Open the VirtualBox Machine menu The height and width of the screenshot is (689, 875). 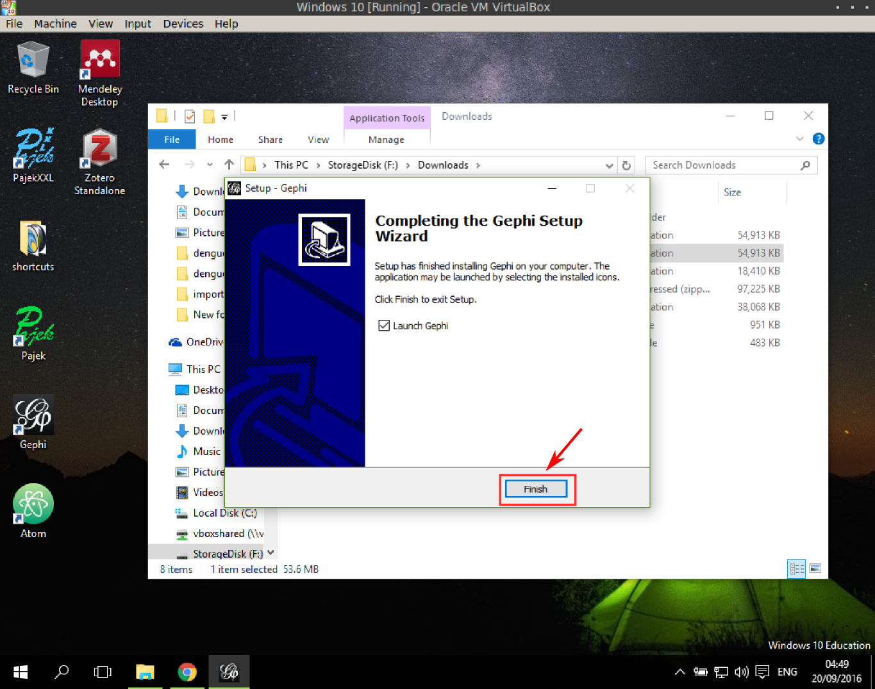[x=56, y=24]
